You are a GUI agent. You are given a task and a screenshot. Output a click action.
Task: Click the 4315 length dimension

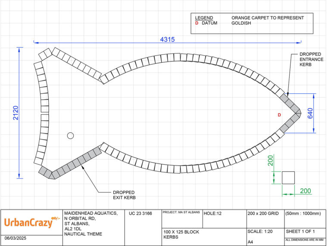[167, 40]
